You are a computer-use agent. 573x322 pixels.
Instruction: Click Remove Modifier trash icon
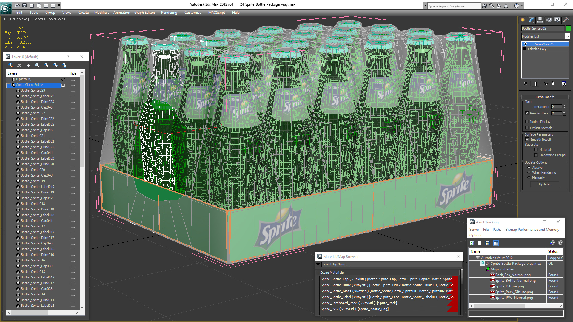pyautogui.click(x=553, y=83)
